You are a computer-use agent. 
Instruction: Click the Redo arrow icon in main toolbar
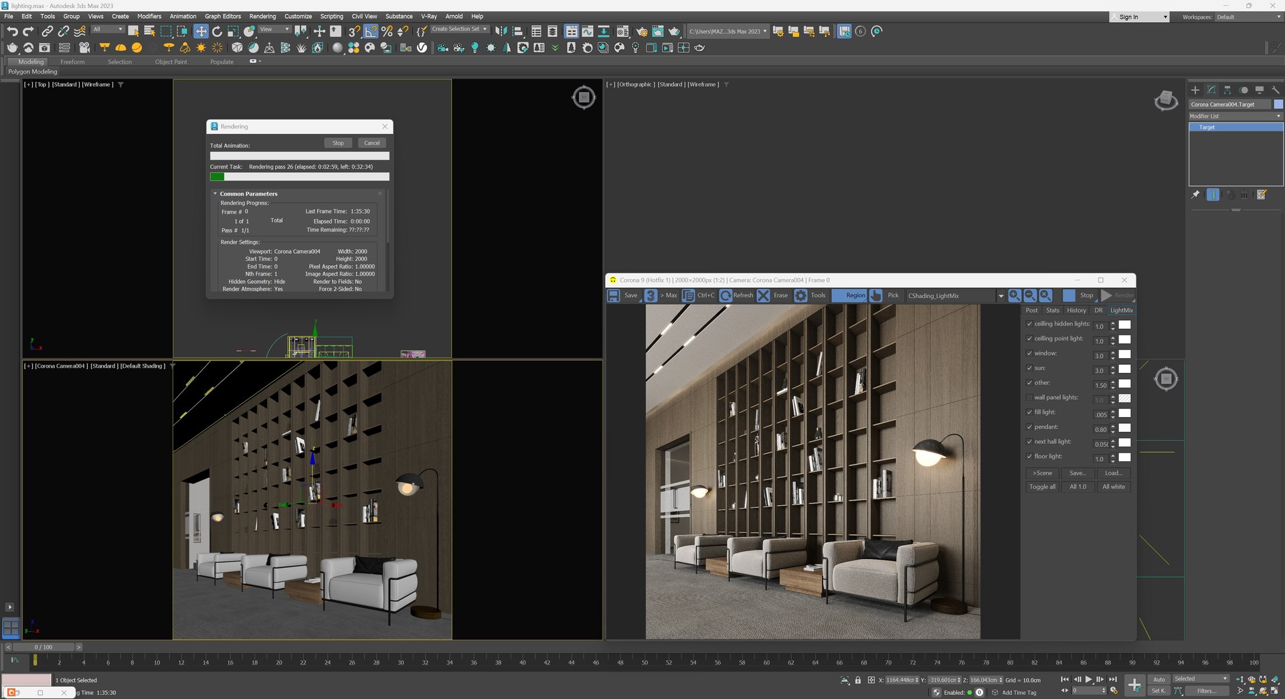tap(28, 31)
